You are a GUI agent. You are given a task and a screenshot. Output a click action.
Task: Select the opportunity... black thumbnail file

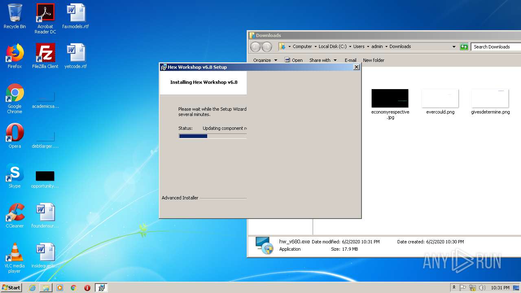point(45,179)
